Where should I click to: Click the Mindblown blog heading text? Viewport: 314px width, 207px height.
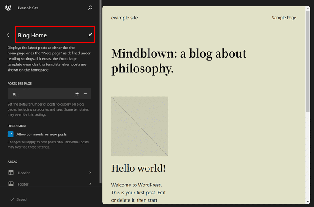[x=179, y=61]
